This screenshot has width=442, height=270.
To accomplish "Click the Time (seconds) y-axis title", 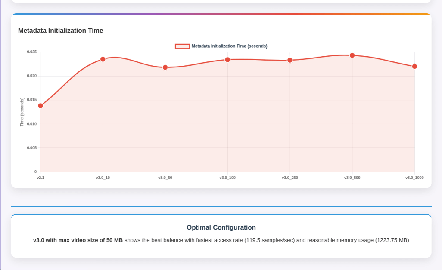I will (22, 112).
